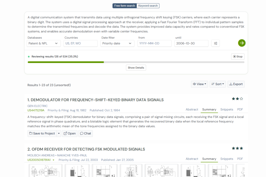Click the green arrow search submit button

click(242, 43)
